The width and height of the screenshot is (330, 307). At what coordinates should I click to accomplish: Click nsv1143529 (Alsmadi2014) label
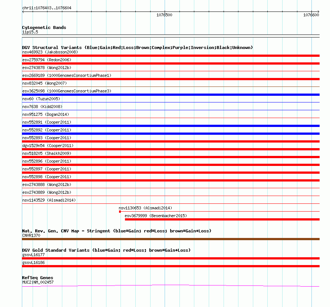point(49,200)
